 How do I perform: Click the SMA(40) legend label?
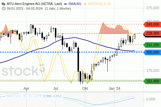[x=75, y=4]
